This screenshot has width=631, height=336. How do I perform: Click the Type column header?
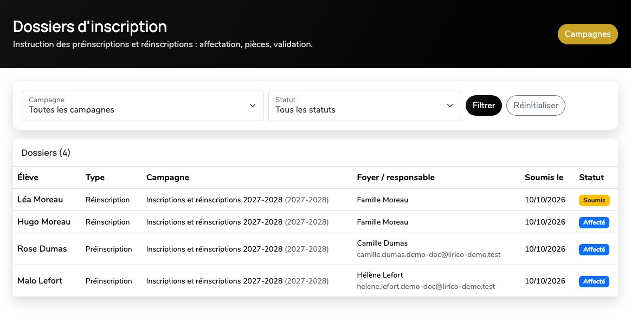tap(95, 177)
